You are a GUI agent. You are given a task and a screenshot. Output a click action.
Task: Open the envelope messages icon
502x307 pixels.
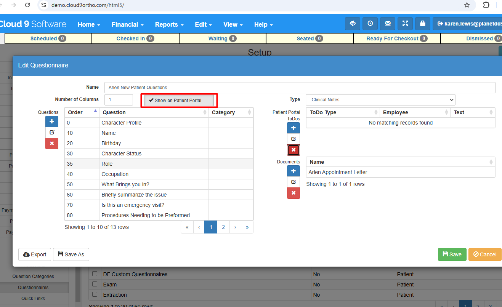click(x=388, y=24)
